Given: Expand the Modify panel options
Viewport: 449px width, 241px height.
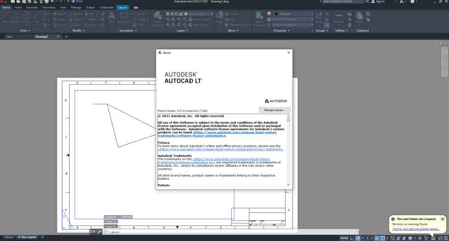Looking at the screenshot, I should pyautogui.click(x=79, y=30).
